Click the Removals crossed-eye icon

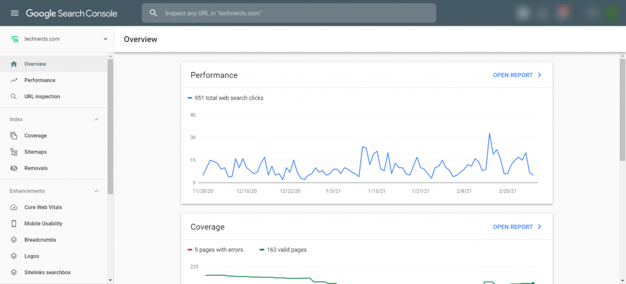(14, 169)
